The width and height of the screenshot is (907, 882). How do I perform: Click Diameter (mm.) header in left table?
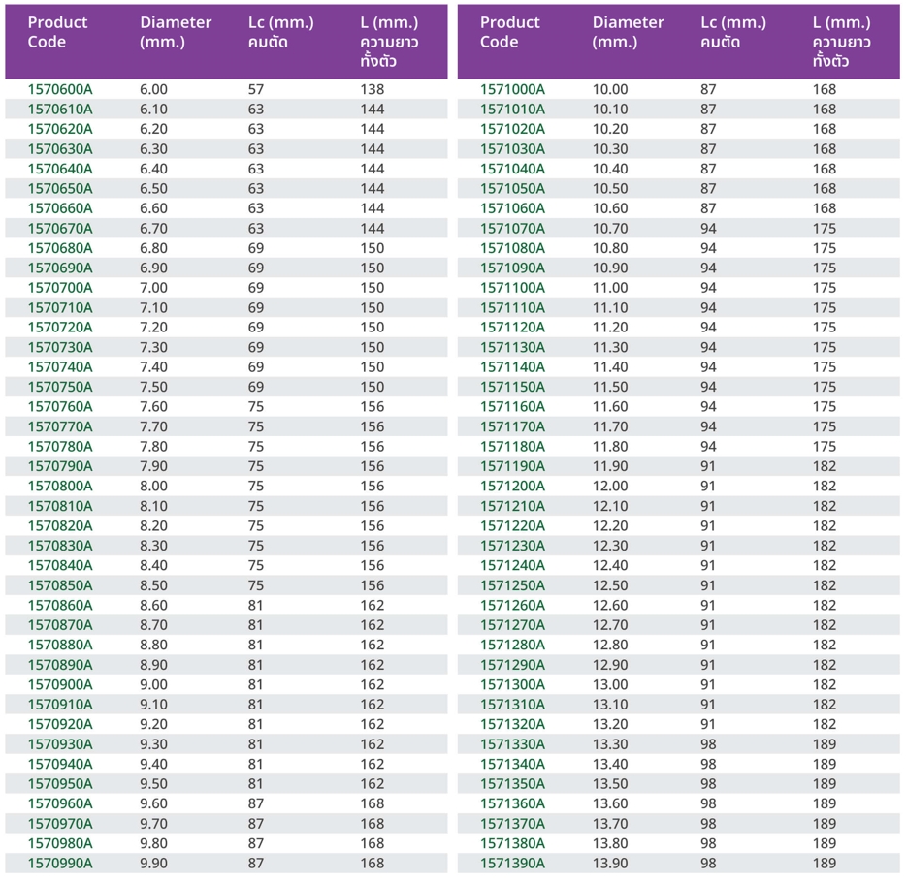point(176,32)
